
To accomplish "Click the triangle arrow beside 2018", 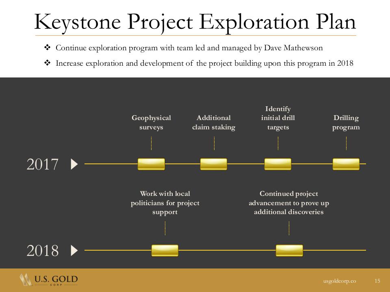I will [74, 251].
